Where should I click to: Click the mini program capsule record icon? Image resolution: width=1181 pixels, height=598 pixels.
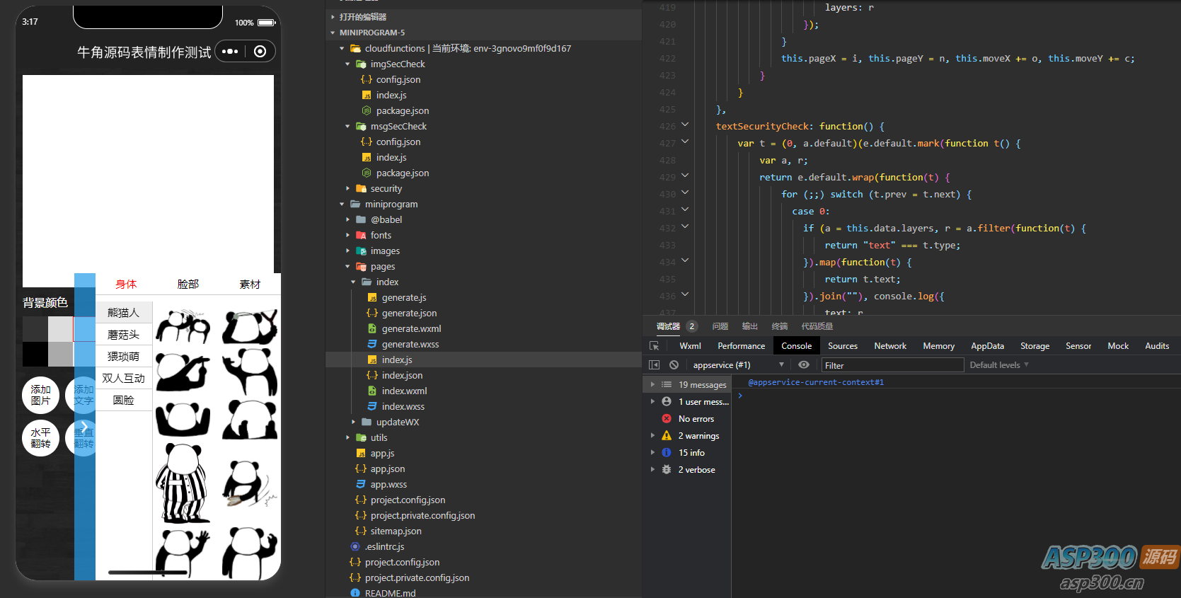tap(260, 52)
